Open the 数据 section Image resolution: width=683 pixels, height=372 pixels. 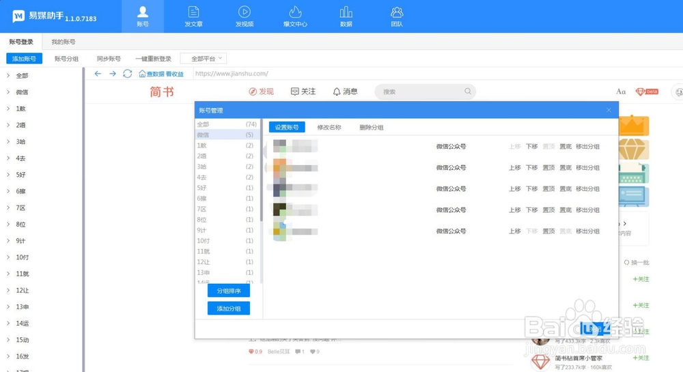coord(346,16)
